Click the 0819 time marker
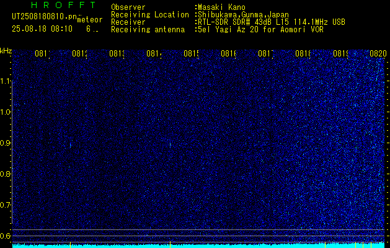The image size is (390, 248). coord(340,53)
